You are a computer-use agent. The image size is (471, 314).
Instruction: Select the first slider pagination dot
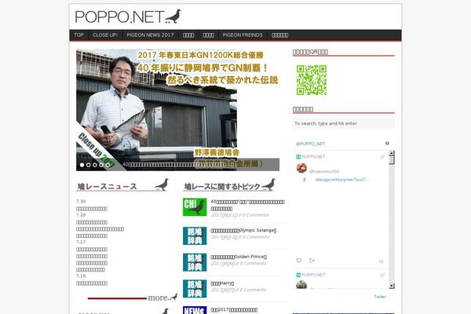click(x=82, y=165)
